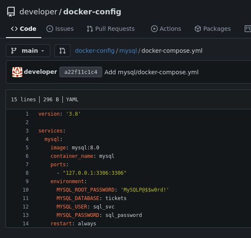Go to docker-config breadcrumb link
The image size is (251, 238).
[95, 51]
